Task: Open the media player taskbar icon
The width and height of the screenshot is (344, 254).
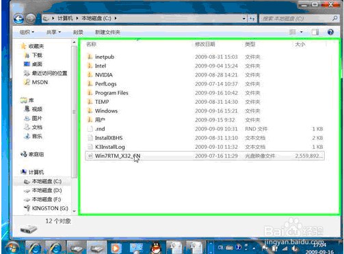Action: pos(116,248)
